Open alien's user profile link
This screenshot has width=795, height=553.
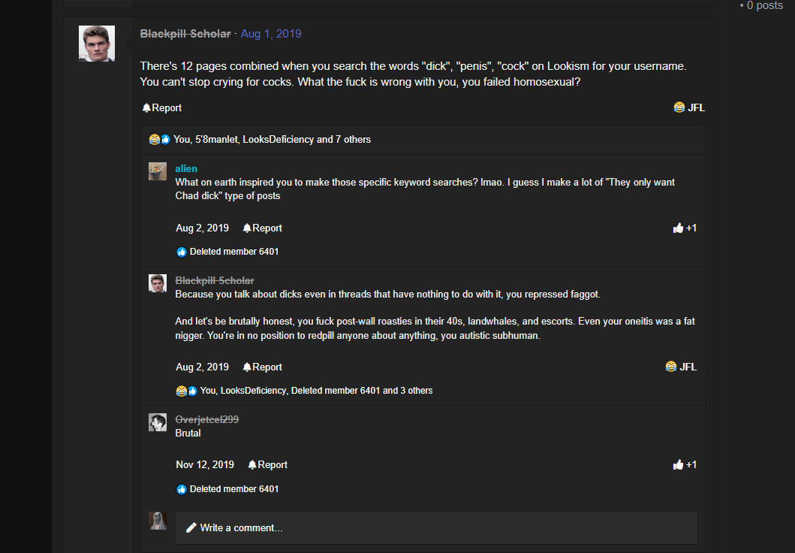186,168
